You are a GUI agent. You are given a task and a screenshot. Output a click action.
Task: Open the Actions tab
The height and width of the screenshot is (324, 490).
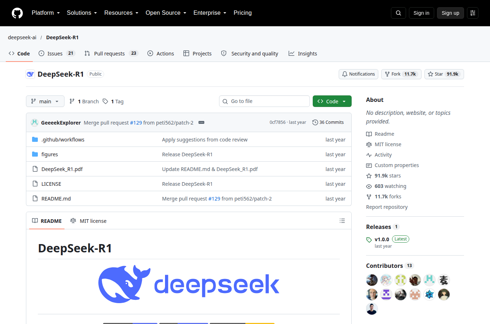tap(161, 53)
